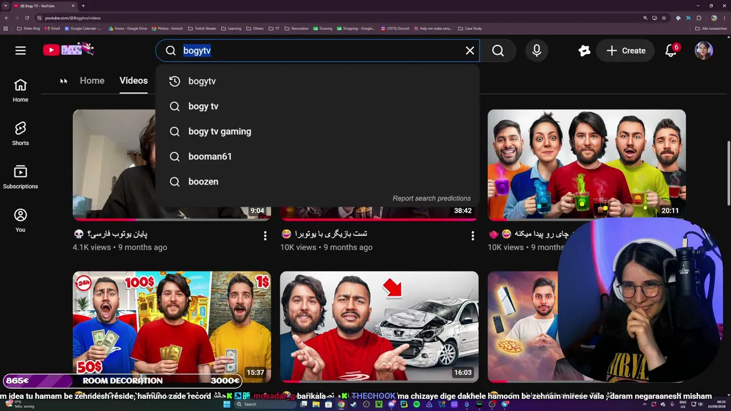Pick the 'bogy tv gaming' suggestion

318,131
